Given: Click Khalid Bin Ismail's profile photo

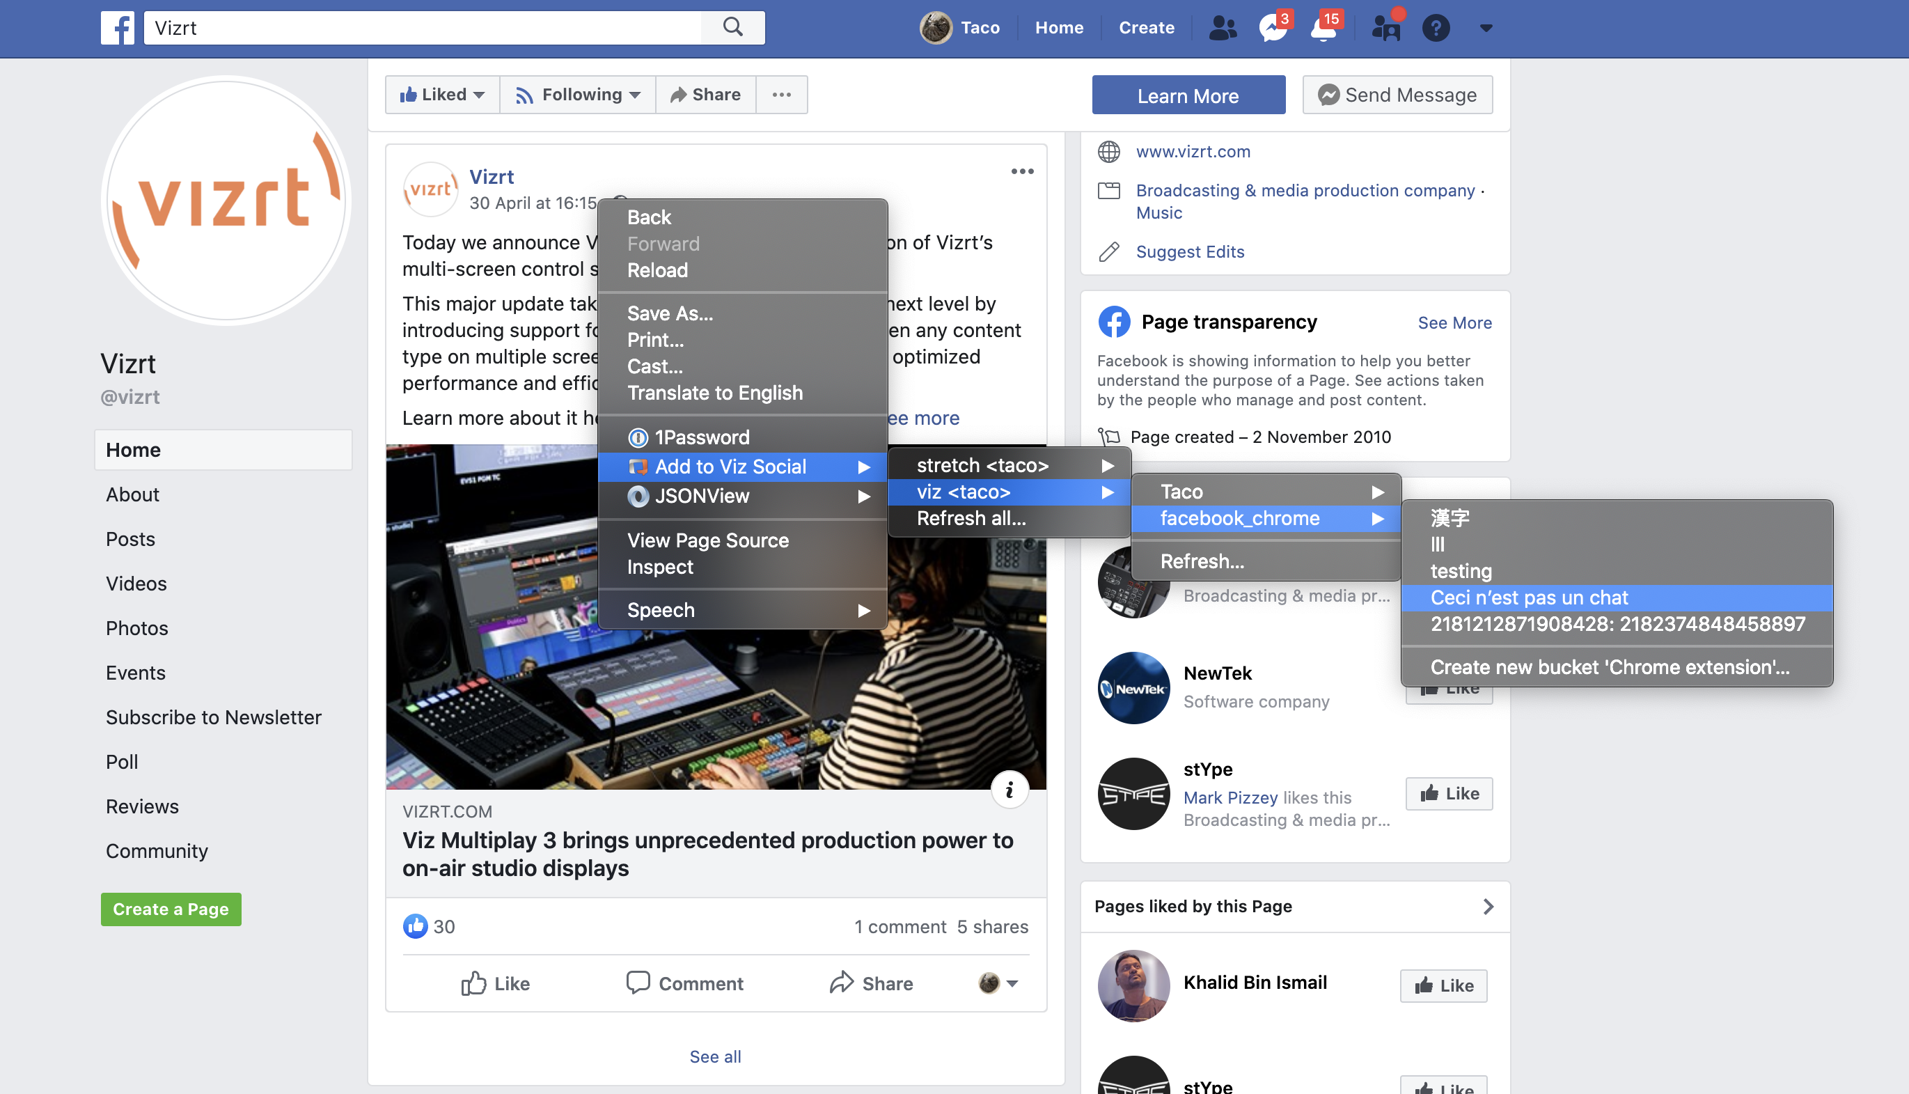Looking at the screenshot, I should (1133, 985).
